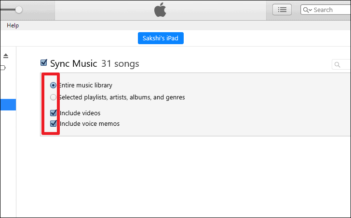
Task: Open the list view button in the toolbar
Action: pos(282,10)
